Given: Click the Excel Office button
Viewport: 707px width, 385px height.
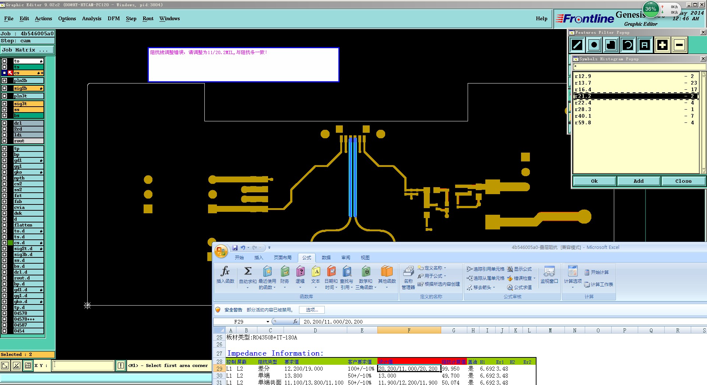Looking at the screenshot, I should pos(221,252).
